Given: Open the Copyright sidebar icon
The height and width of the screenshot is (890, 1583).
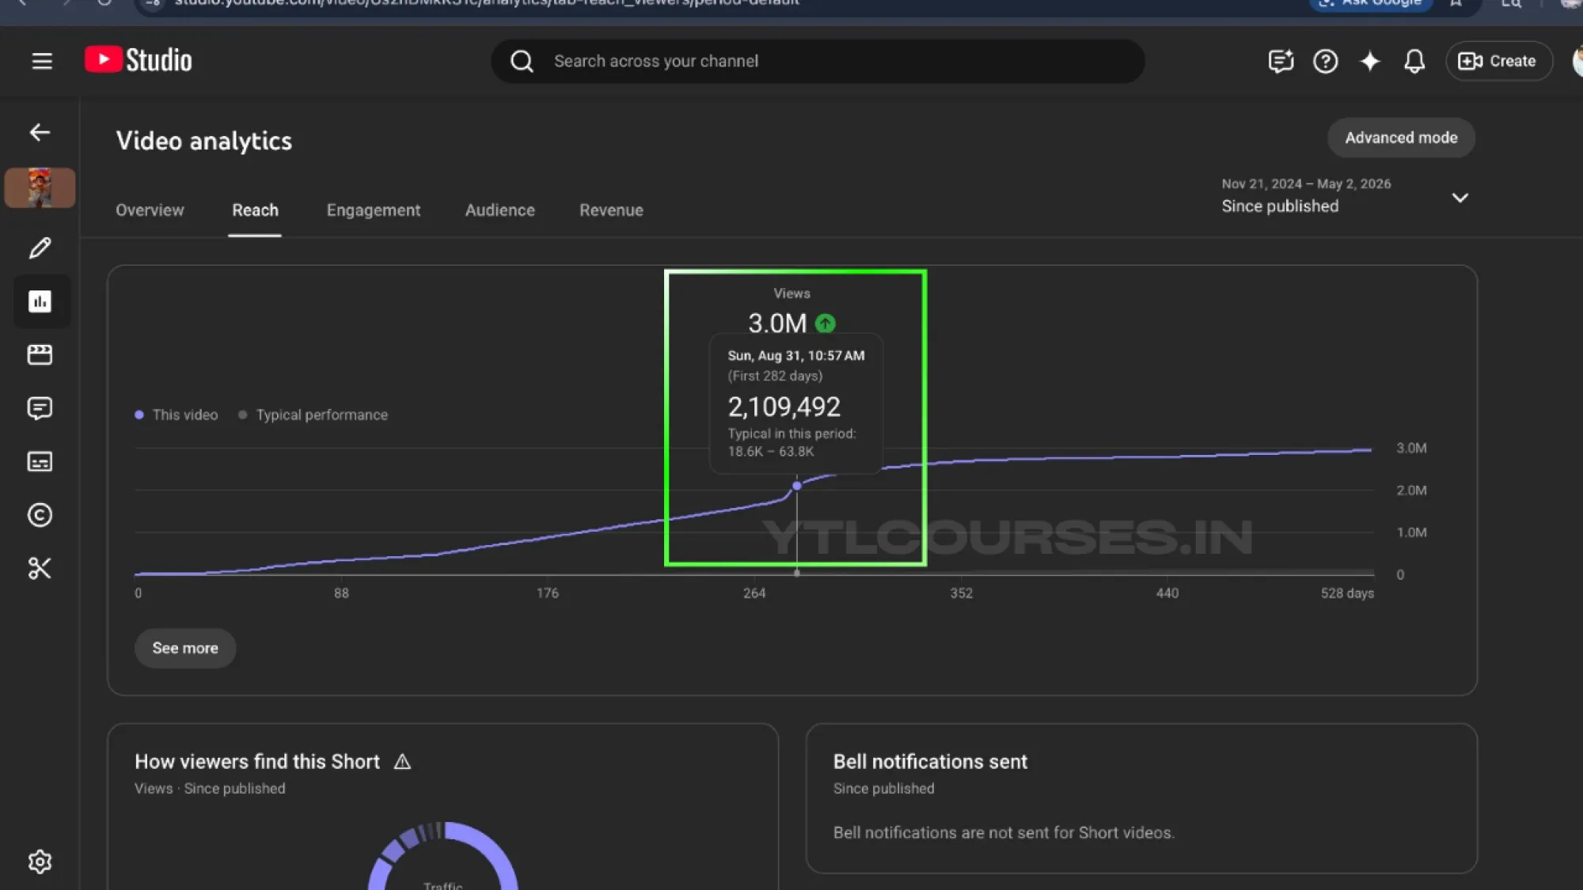Looking at the screenshot, I should (x=40, y=515).
